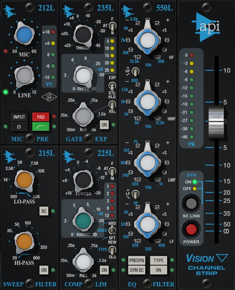
Task: Click the 215L module label
Action: click(47, 153)
